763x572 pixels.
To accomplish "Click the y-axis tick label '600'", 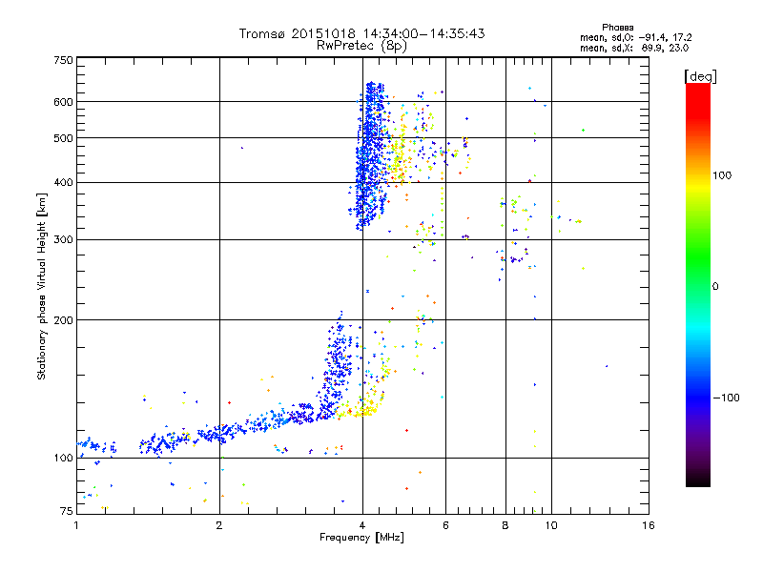I will point(63,102).
